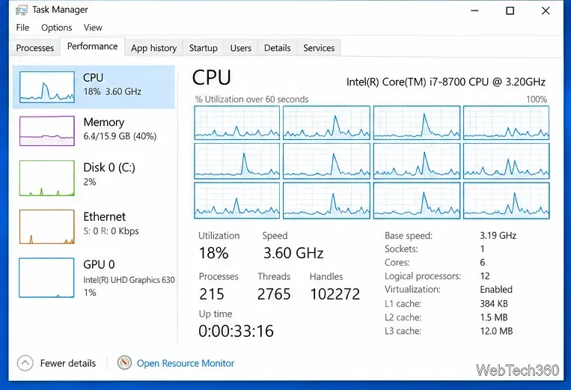
Task: Click the Sockets value 1
Action: coord(482,249)
